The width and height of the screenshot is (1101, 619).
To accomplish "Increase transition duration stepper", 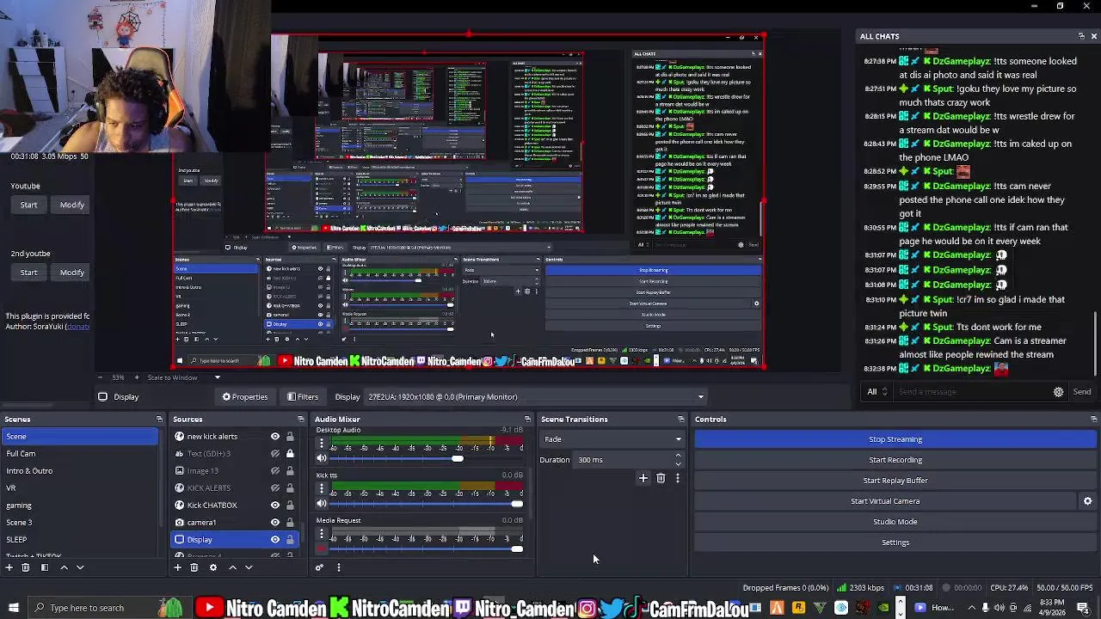I will pyautogui.click(x=678, y=456).
